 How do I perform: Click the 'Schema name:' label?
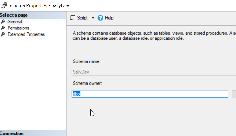pos(87,61)
